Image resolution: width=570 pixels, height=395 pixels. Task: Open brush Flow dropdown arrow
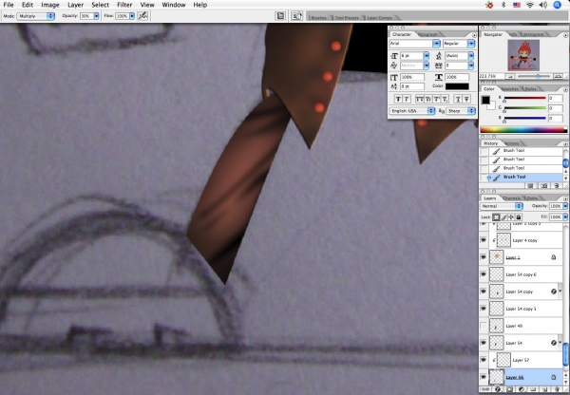pyautogui.click(x=132, y=16)
